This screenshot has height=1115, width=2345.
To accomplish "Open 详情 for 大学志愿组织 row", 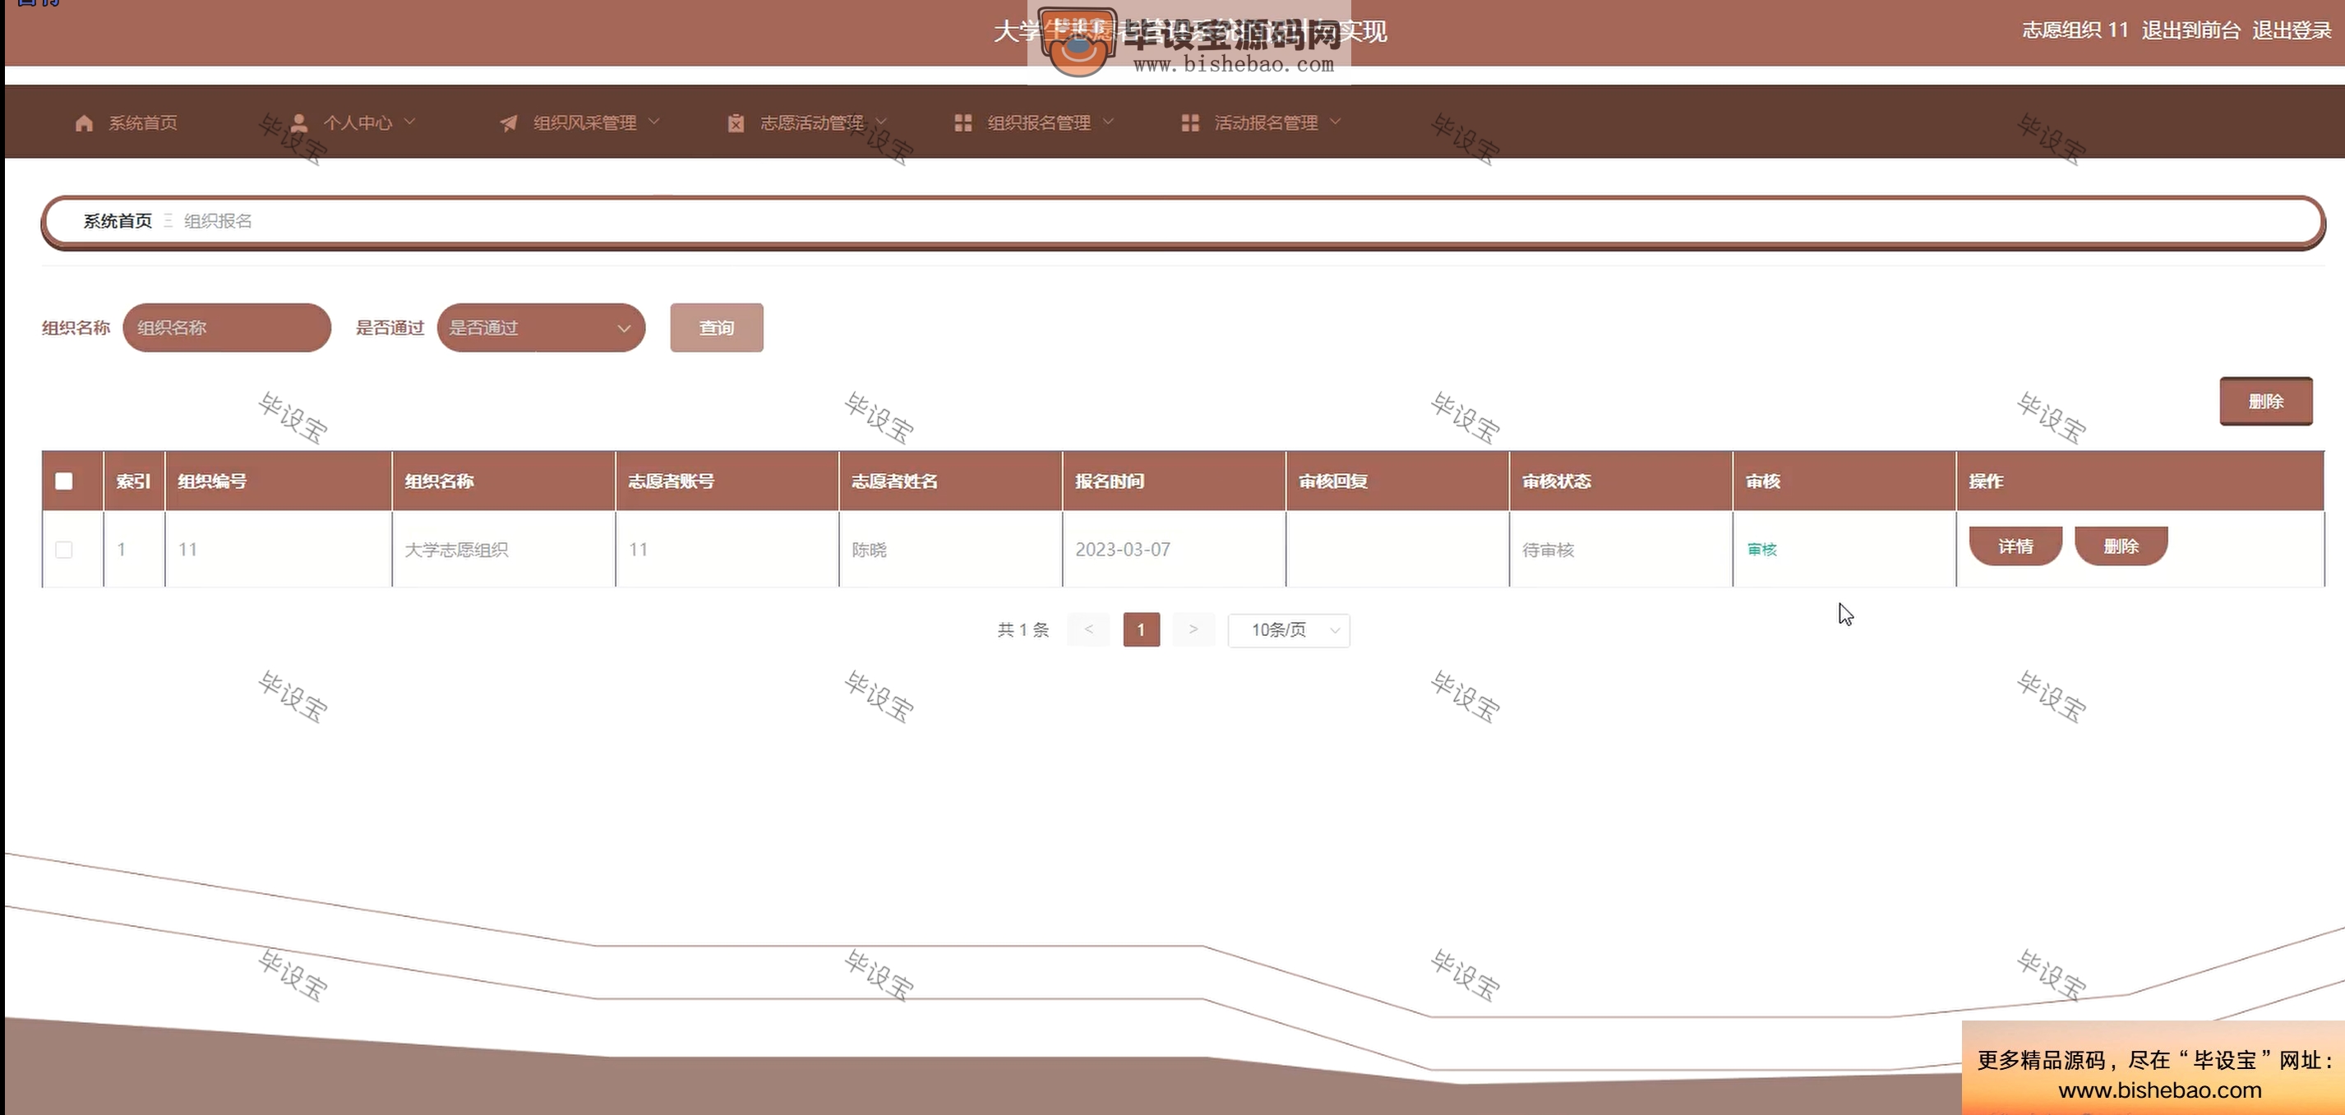I will pyautogui.click(x=2015, y=546).
